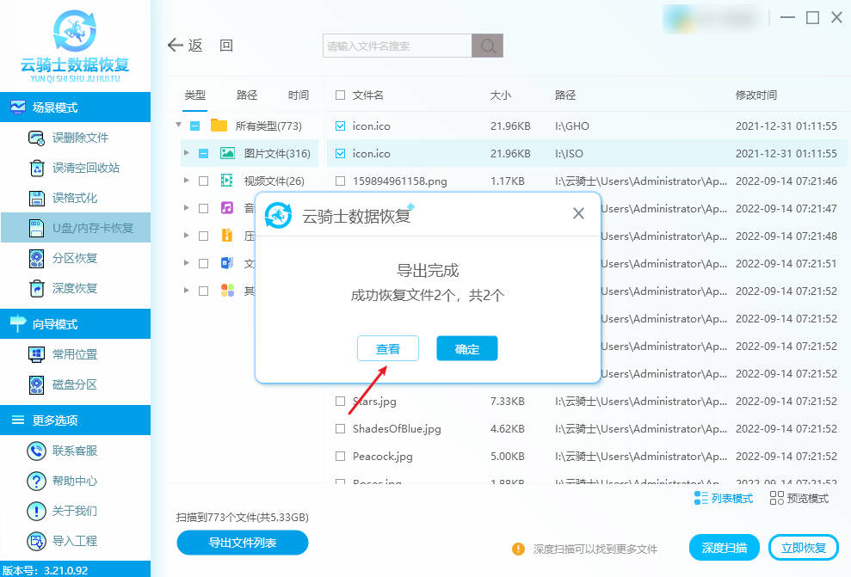Expand the audio files tree node
The height and width of the screenshot is (577, 851).
[187, 208]
